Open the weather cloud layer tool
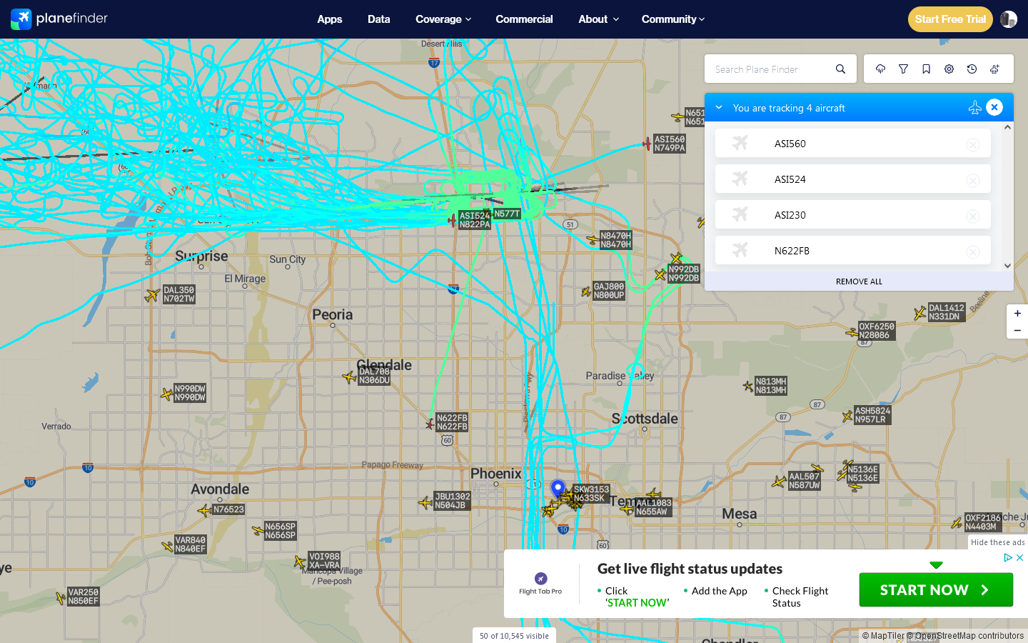The image size is (1028, 643). click(880, 69)
